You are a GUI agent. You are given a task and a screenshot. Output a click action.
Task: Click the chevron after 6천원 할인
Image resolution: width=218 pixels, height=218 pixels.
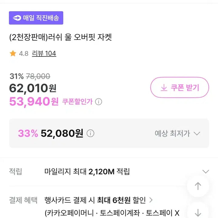151,200
